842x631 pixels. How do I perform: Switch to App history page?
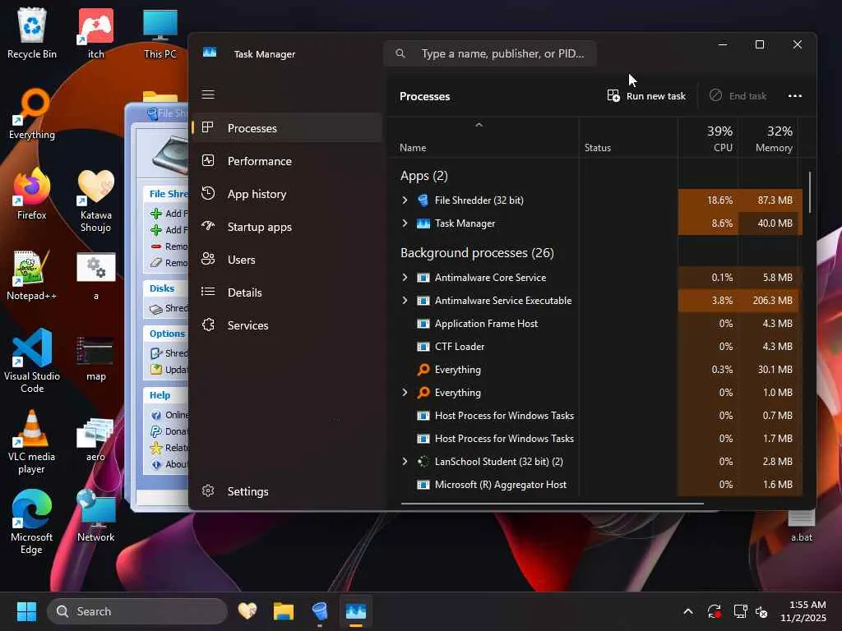287,194
